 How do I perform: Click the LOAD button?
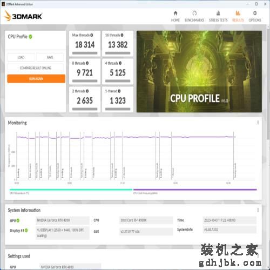[21, 57]
